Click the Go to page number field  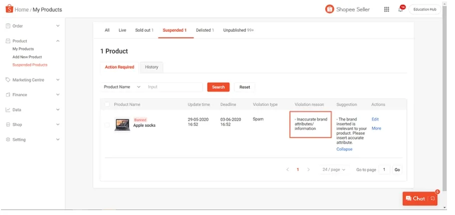[385, 170]
